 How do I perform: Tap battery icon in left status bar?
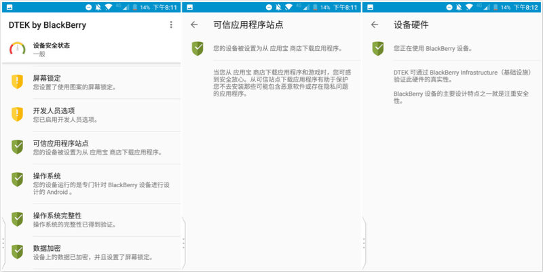(x=134, y=7)
